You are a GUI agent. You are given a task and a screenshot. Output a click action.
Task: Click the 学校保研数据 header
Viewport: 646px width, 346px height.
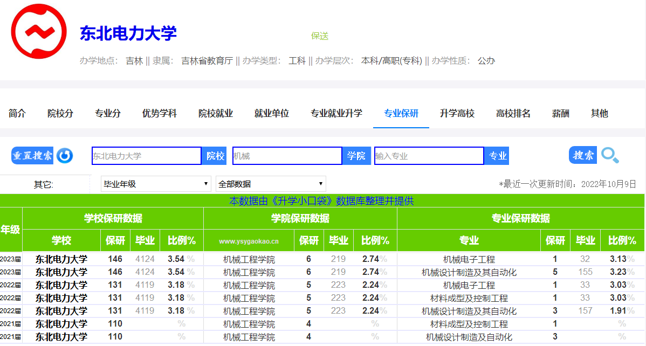[x=113, y=218]
